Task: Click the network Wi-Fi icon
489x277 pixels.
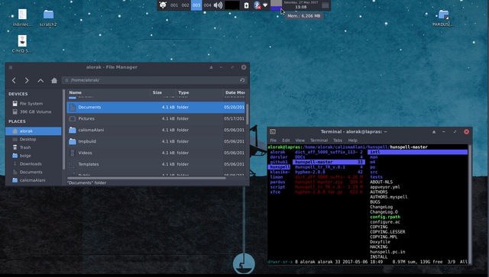Action: 265,5
